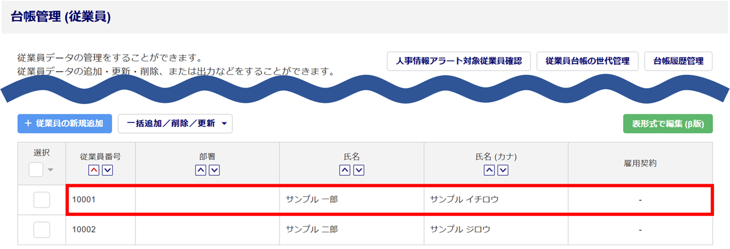The image size is (730, 249).
Task: Open 人事情報アラート対象従業員確認
Action: tap(458, 61)
